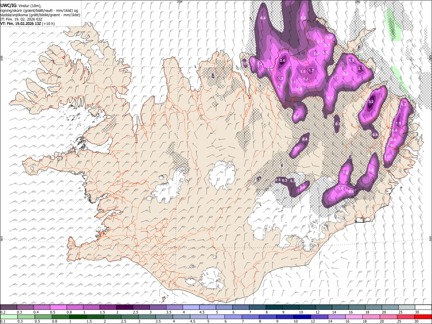Viewport: 432px width, 324px height.
Task: Click the 1.7 snowfall value on map
Action: [311, 71]
